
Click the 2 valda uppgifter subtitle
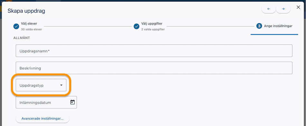click(153, 30)
